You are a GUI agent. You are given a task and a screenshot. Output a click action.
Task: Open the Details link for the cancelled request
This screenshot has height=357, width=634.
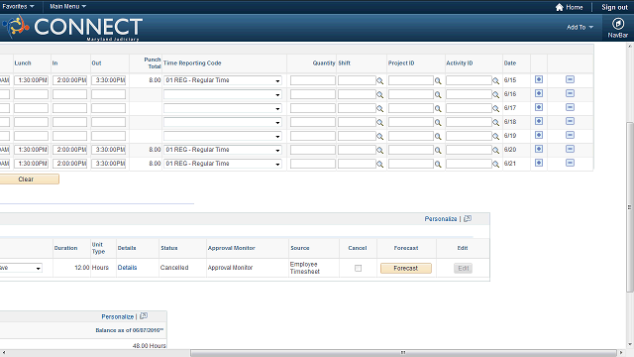(127, 268)
